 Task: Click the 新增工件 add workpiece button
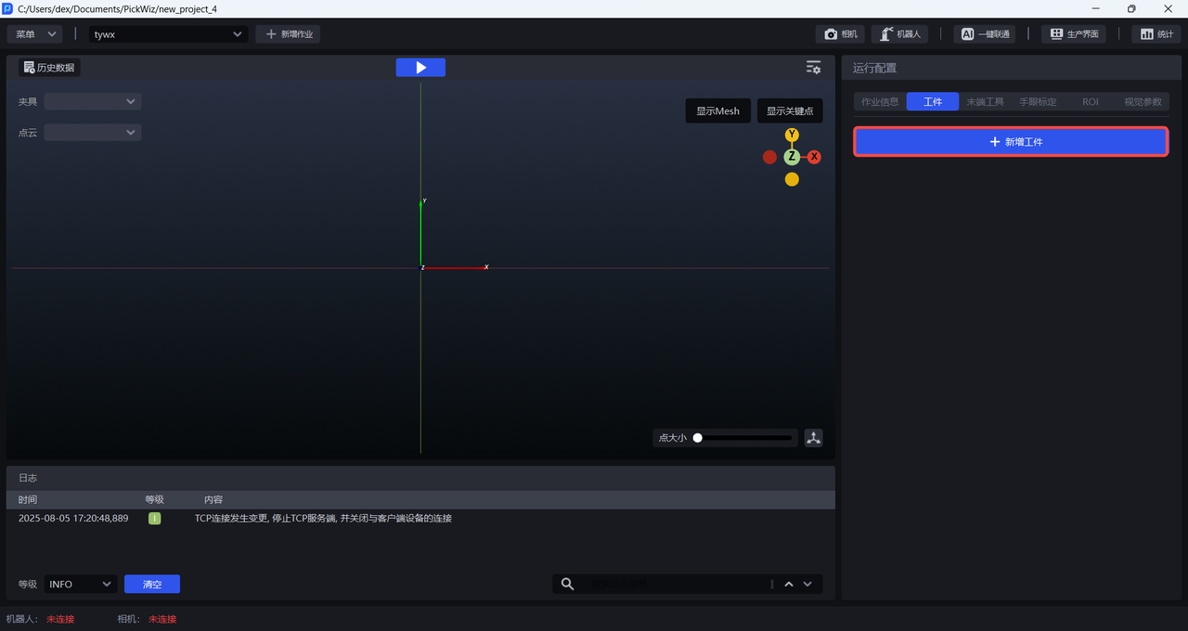1011,142
